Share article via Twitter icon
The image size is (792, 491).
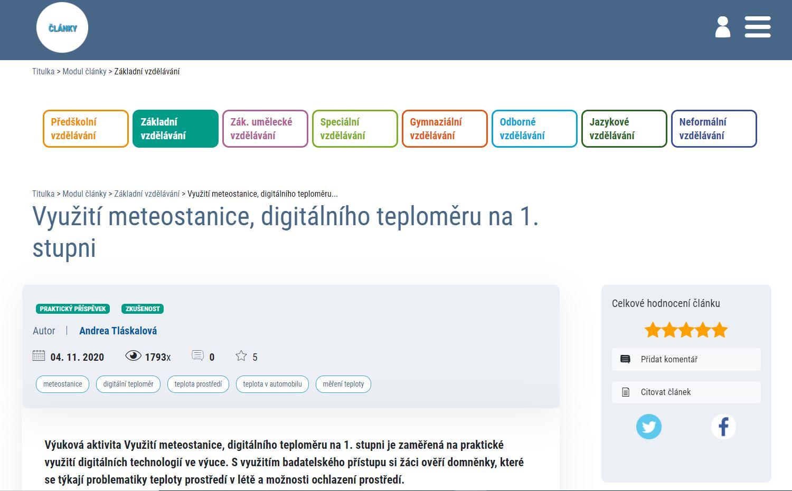pyautogui.click(x=648, y=426)
